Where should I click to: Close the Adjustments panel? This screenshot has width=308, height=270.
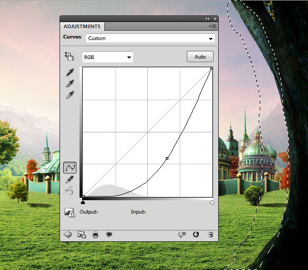(215, 18)
